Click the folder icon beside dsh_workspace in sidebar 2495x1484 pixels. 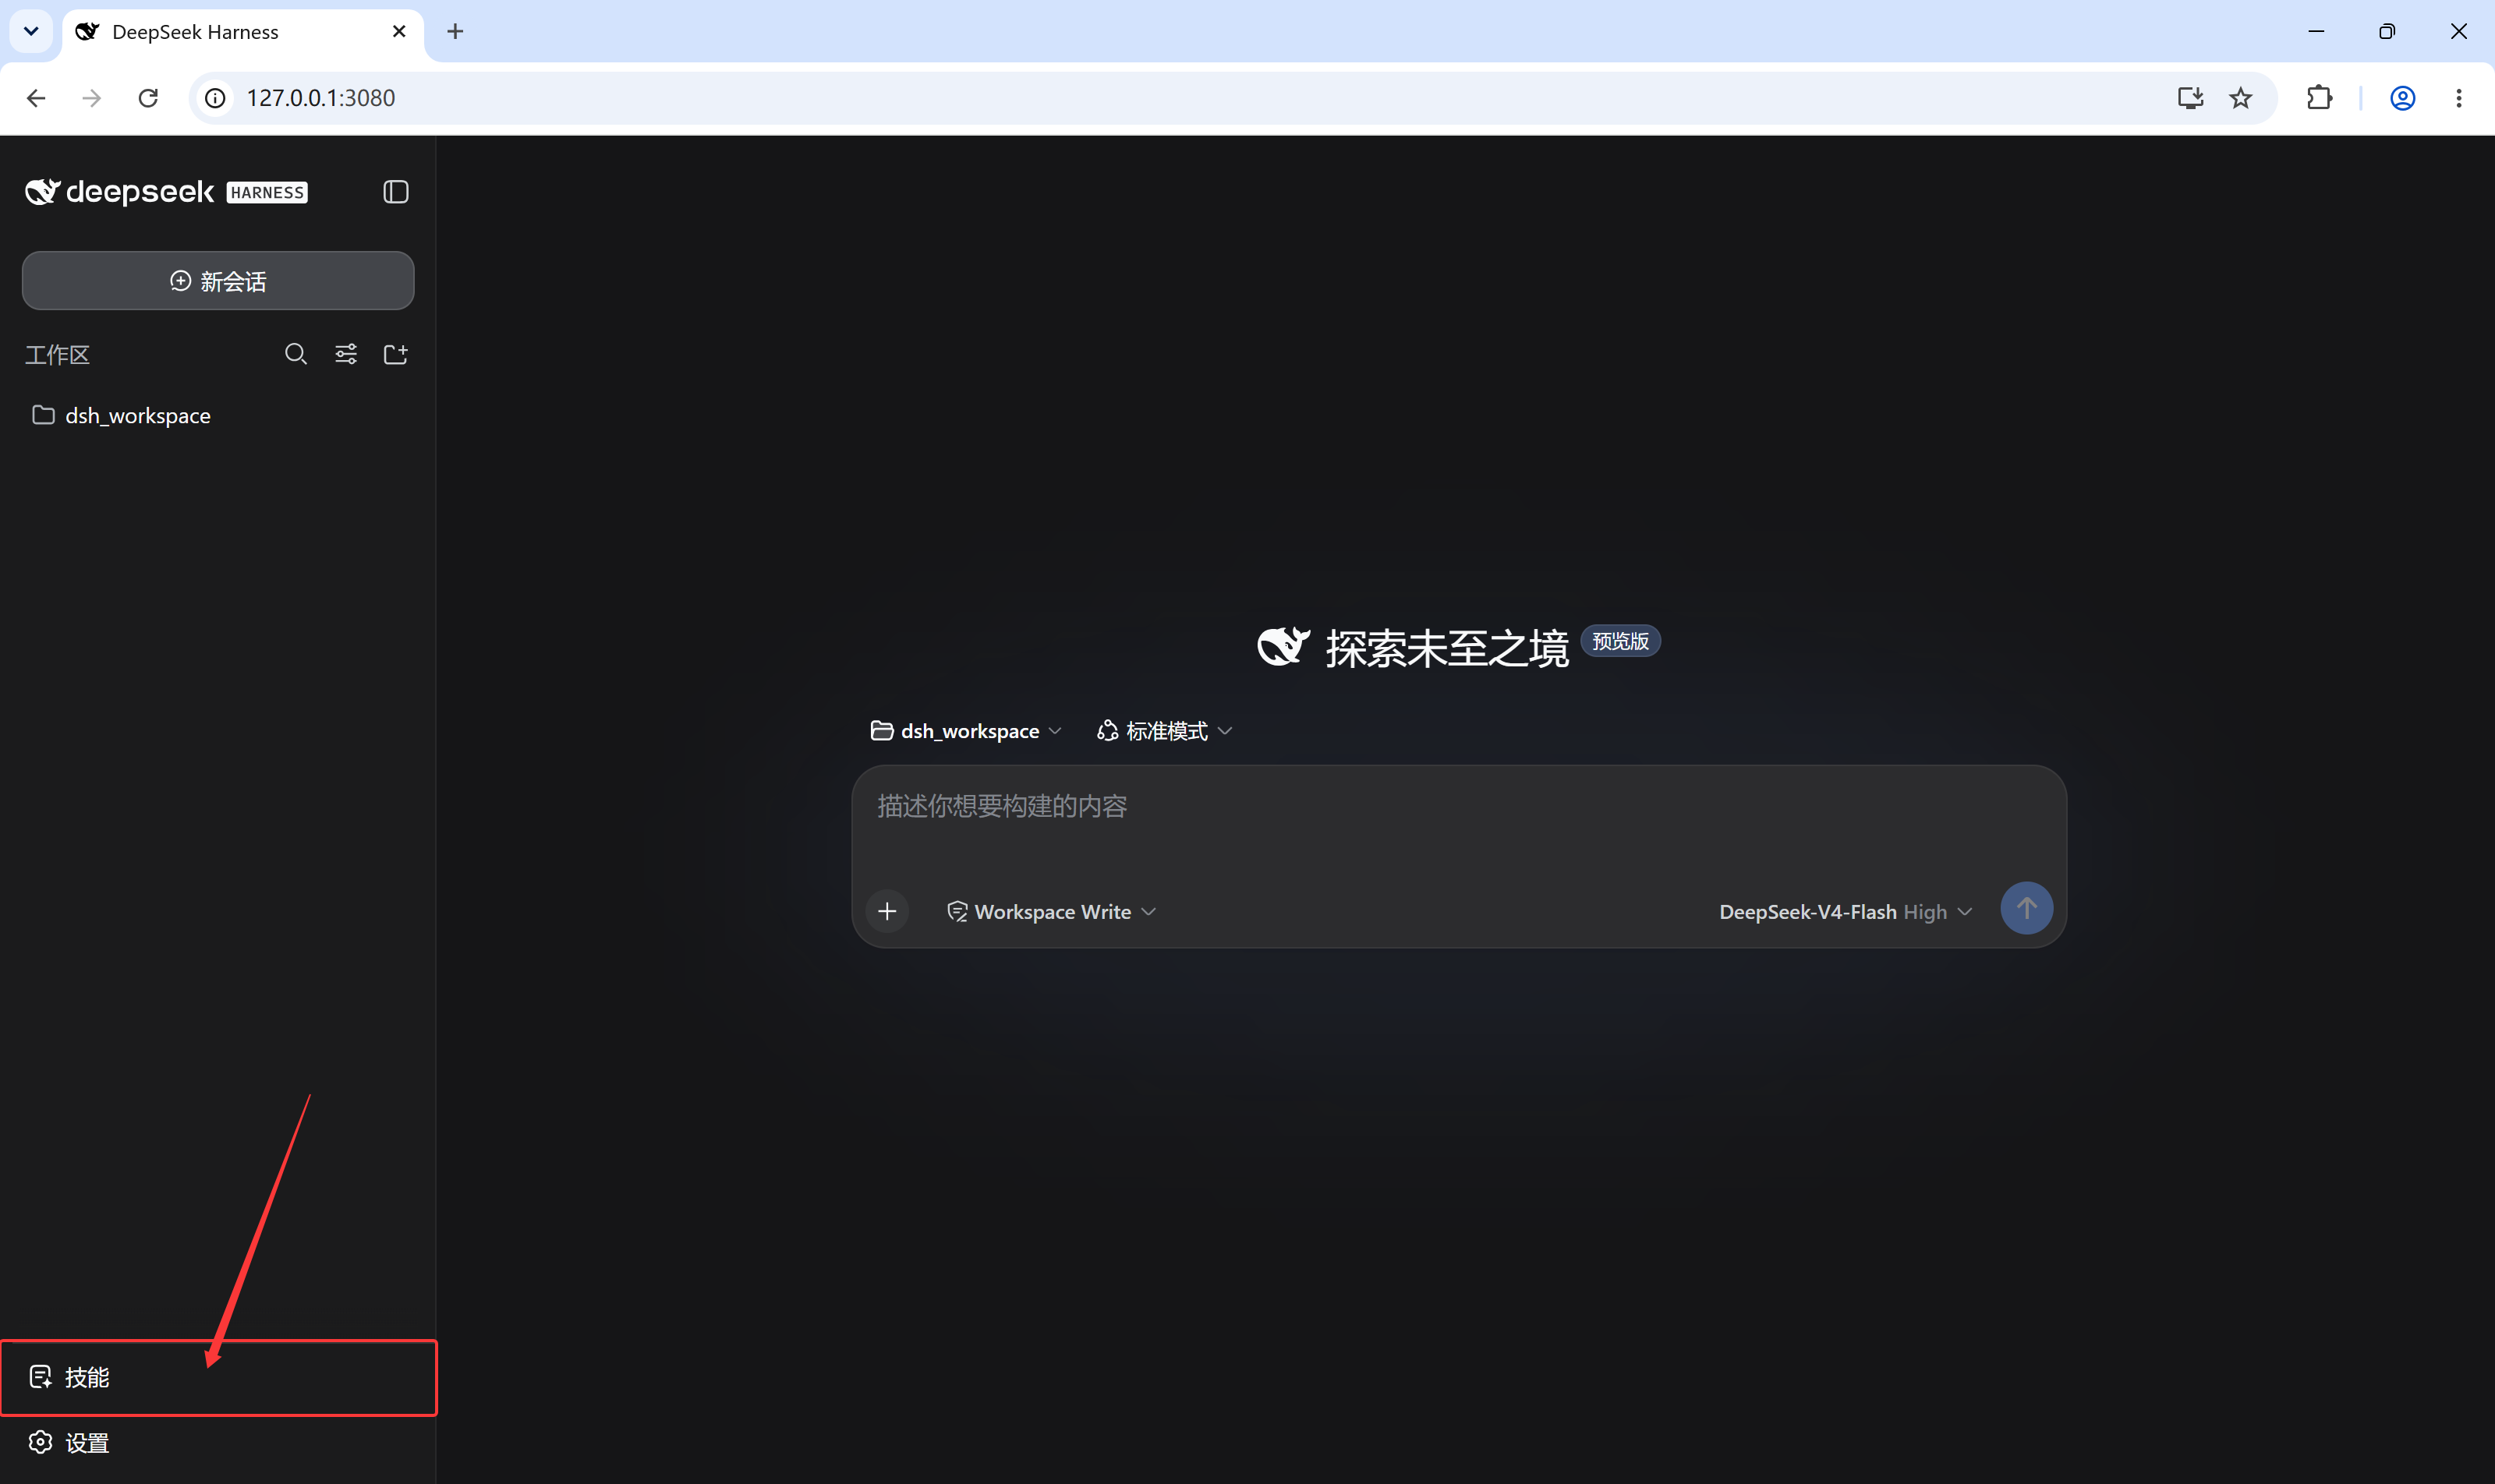pyautogui.click(x=43, y=415)
